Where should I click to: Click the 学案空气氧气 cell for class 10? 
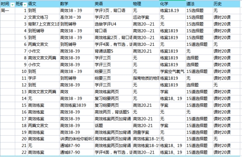tap(173, 72)
